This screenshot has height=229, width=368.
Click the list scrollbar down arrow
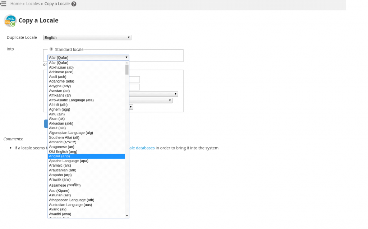(127, 215)
